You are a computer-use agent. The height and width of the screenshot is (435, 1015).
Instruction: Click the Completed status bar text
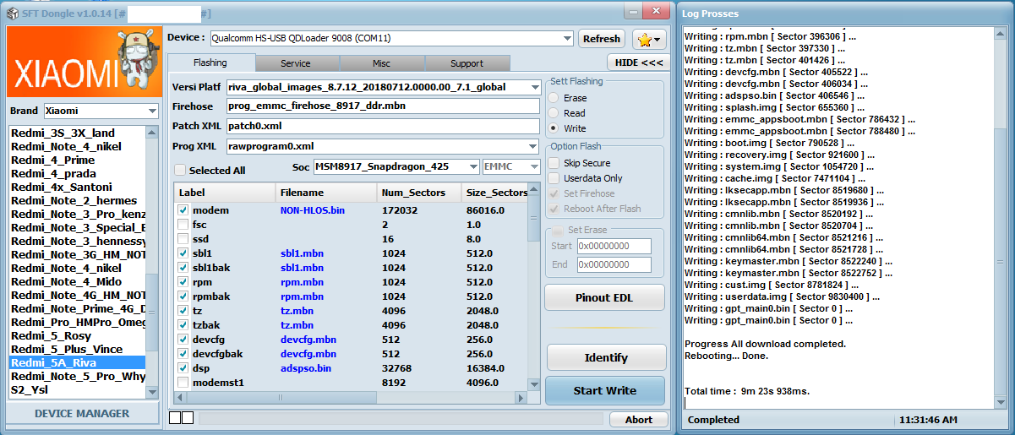pyautogui.click(x=714, y=420)
